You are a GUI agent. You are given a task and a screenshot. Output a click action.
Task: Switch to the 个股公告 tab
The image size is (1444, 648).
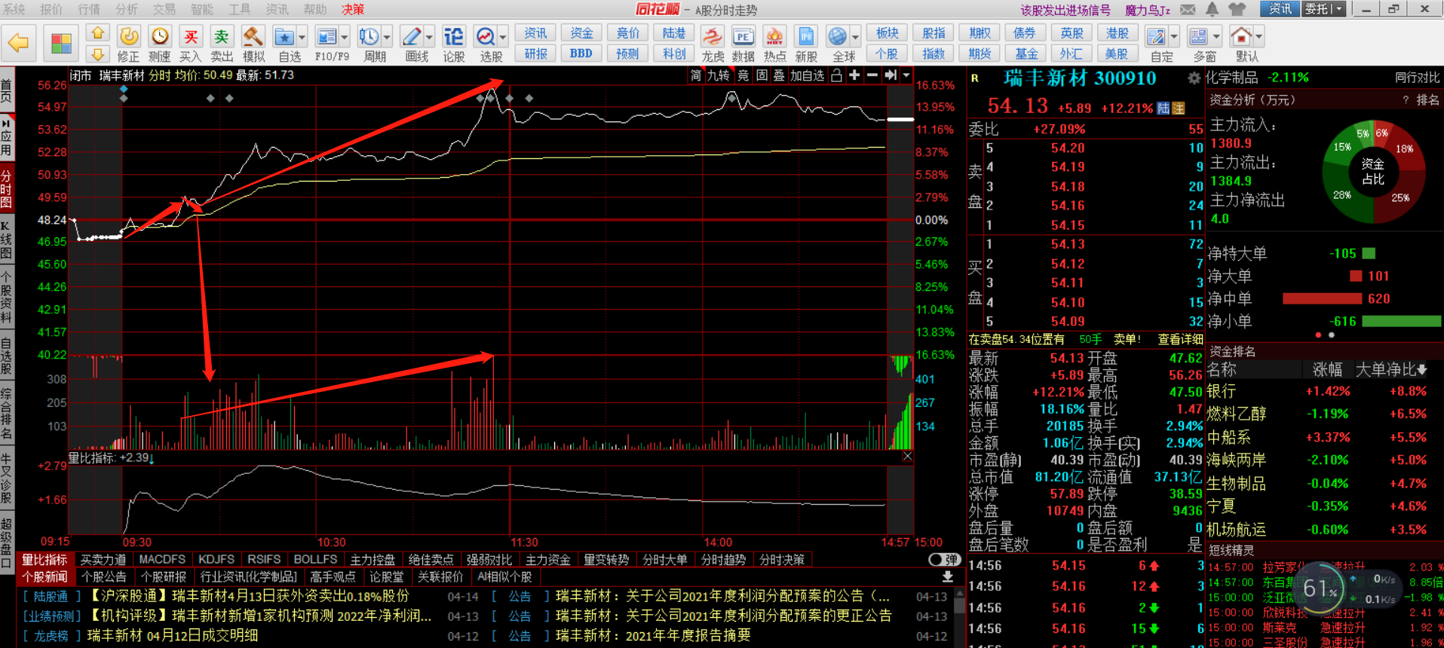104,577
